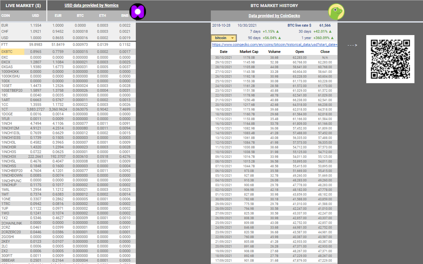423x264 pixels.
Task: Select the 1CT coin row
Action: [4, 109]
